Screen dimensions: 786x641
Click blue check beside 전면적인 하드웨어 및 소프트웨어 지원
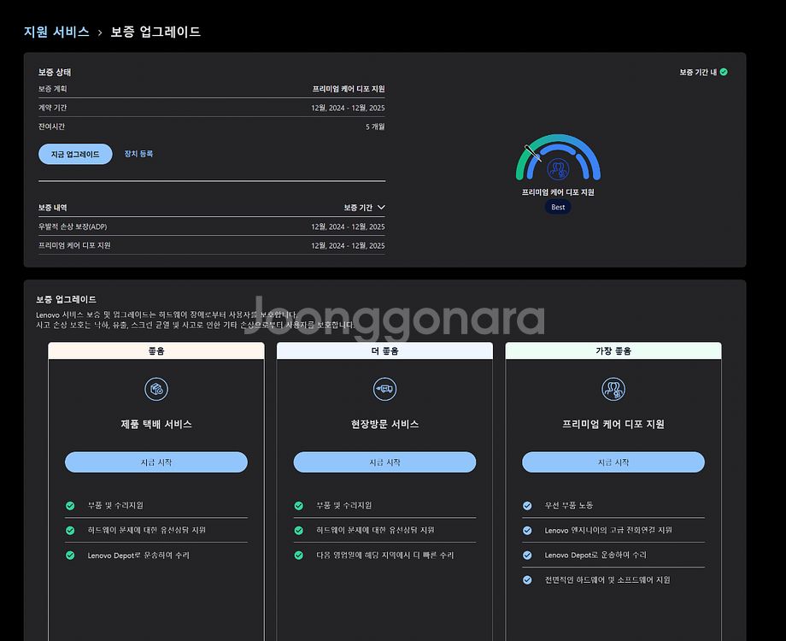pyautogui.click(x=527, y=579)
